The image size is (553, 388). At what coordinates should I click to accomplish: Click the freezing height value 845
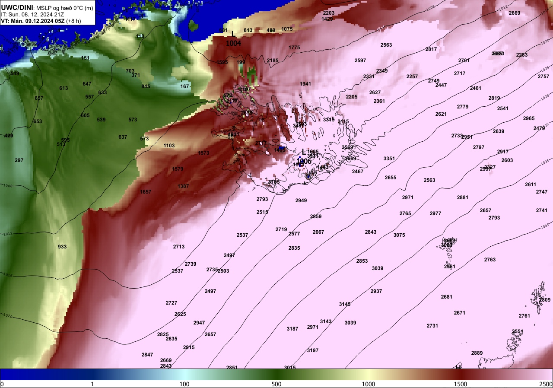point(146,86)
